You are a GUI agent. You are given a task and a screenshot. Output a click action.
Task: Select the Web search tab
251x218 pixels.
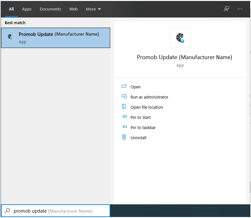tap(73, 9)
